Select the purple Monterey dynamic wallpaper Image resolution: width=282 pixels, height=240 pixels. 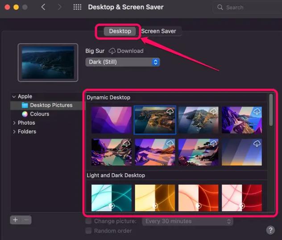(x=112, y=120)
